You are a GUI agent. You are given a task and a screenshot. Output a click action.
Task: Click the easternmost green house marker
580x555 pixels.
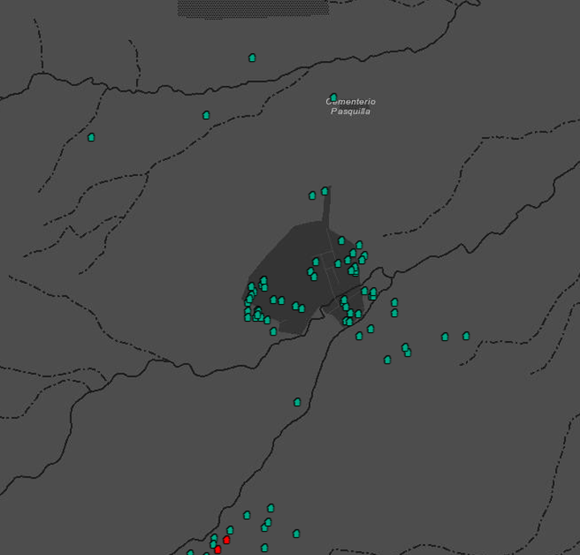(x=466, y=335)
